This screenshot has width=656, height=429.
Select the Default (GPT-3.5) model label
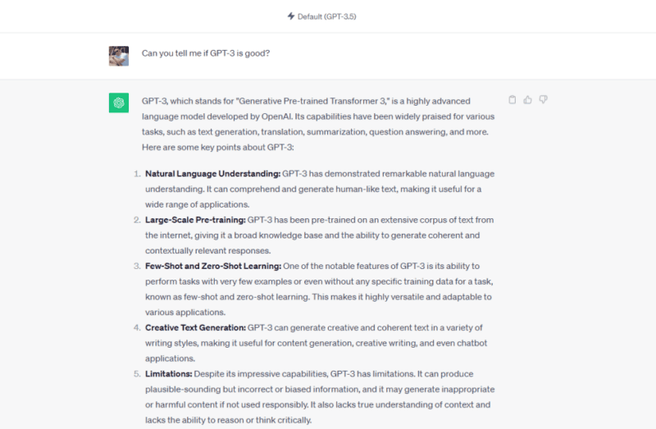tap(326, 16)
